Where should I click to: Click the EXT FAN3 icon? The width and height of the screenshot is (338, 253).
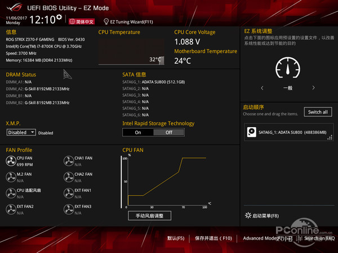(69, 210)
